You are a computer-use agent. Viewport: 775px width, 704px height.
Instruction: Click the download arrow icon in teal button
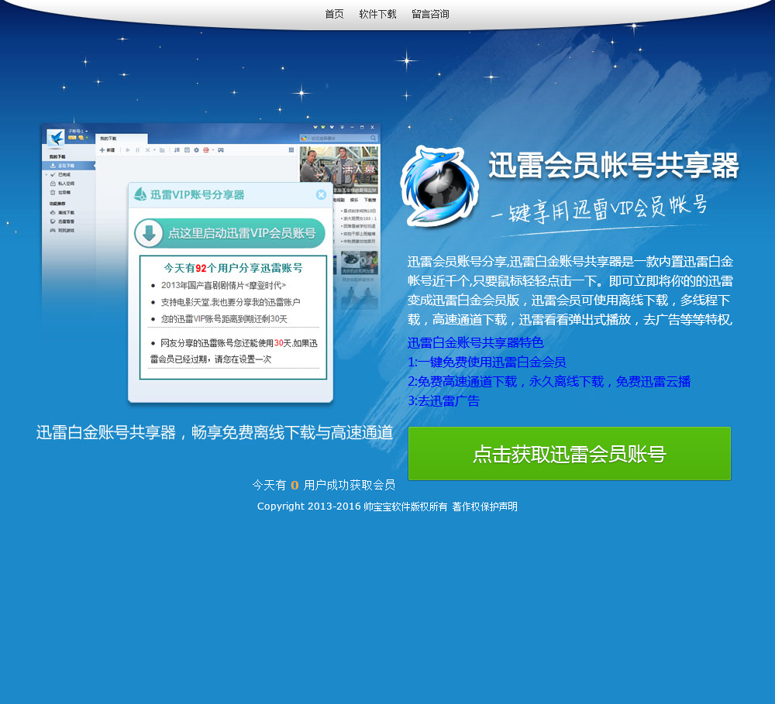[149, 233]
